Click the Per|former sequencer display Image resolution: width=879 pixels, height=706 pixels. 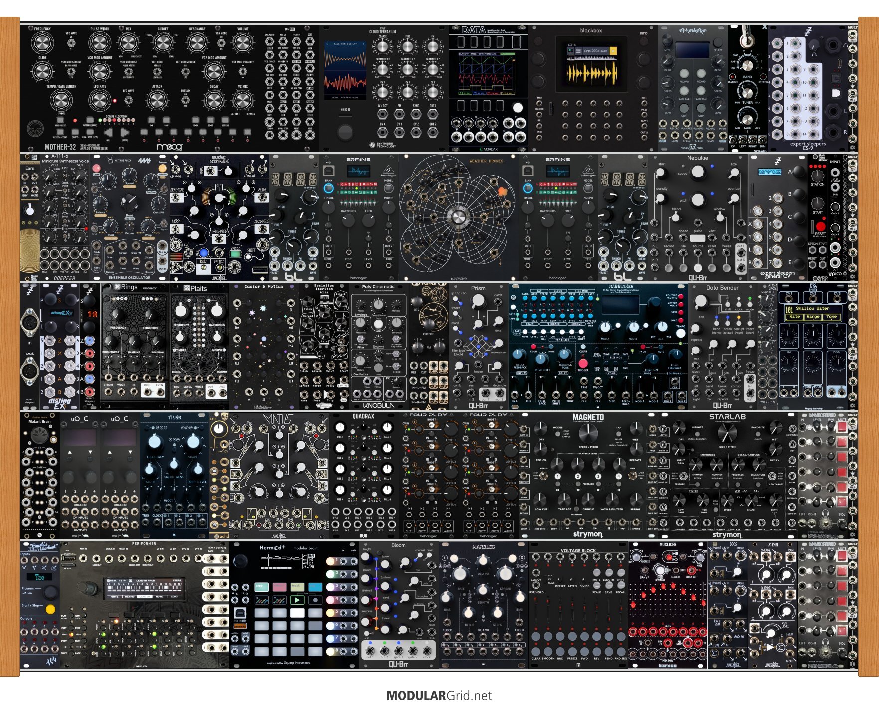point(144,588)
